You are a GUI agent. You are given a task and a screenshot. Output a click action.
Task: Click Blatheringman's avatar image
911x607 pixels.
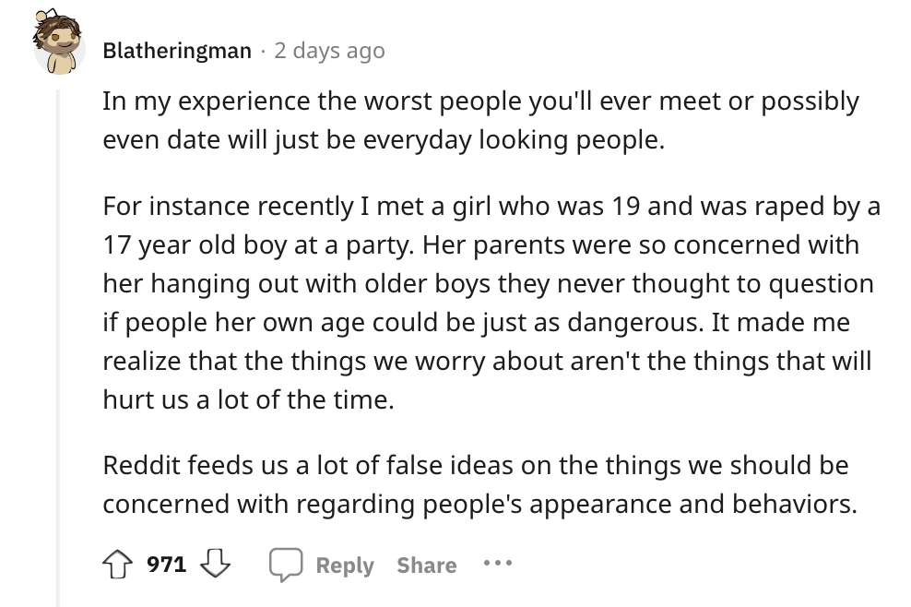(x=58, y=47)
